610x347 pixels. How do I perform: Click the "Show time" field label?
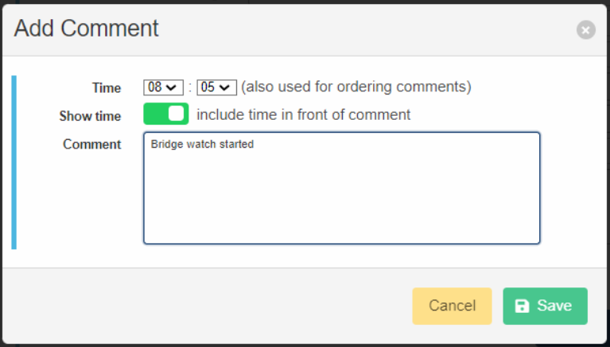tap(90, 116)
